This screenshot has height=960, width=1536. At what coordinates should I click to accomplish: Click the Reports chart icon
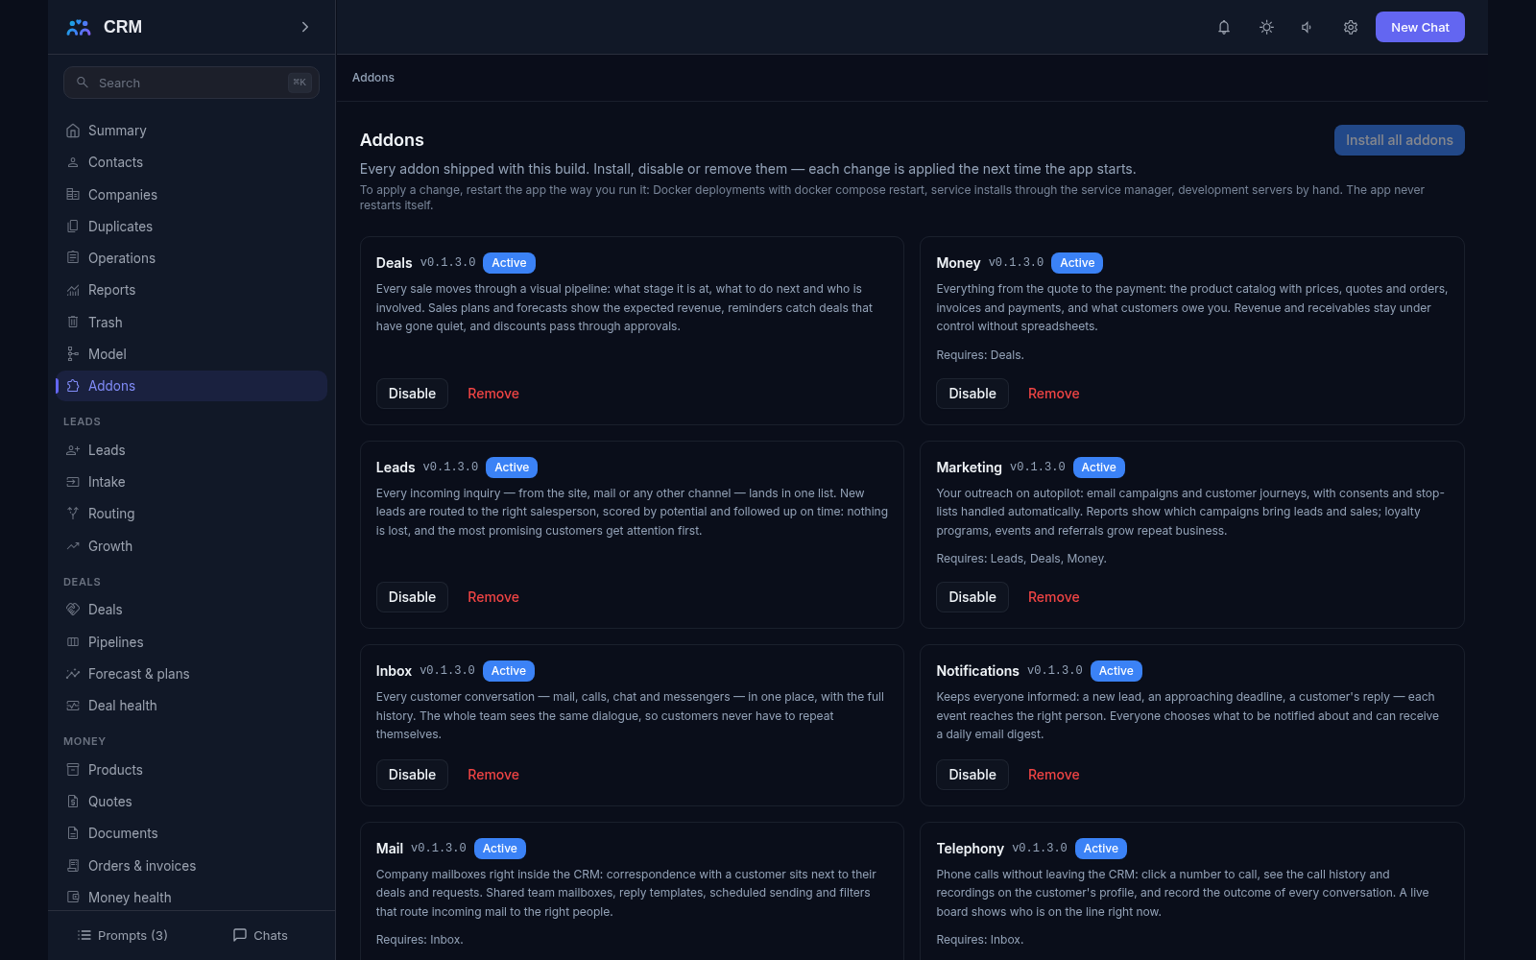pos(73,290)
